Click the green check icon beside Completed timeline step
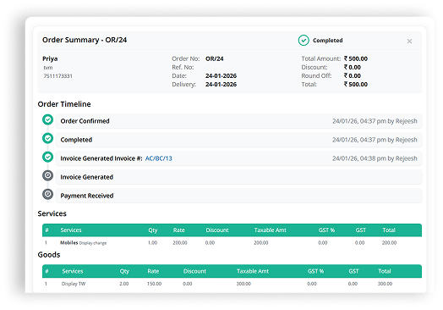 47,138
